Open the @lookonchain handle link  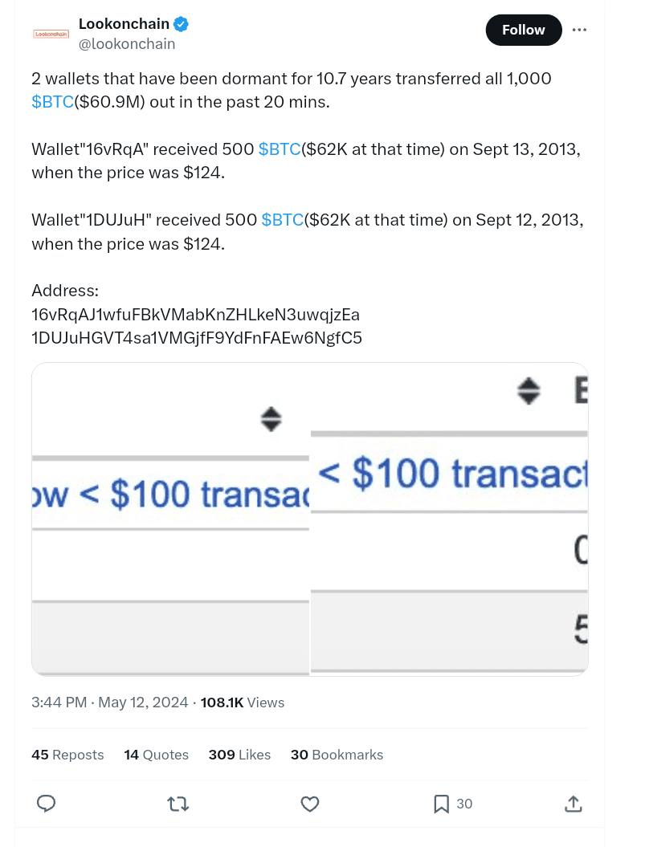(127, 44)
